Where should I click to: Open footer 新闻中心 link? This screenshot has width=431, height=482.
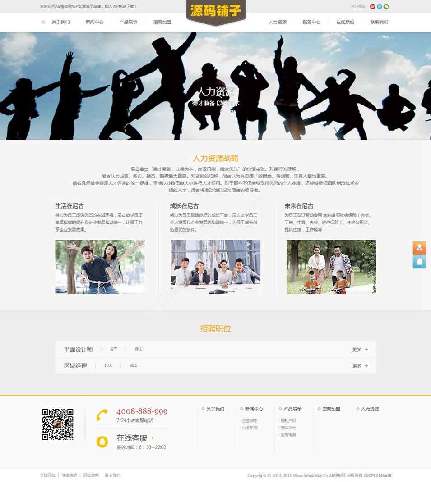click(x=254, y=409)
